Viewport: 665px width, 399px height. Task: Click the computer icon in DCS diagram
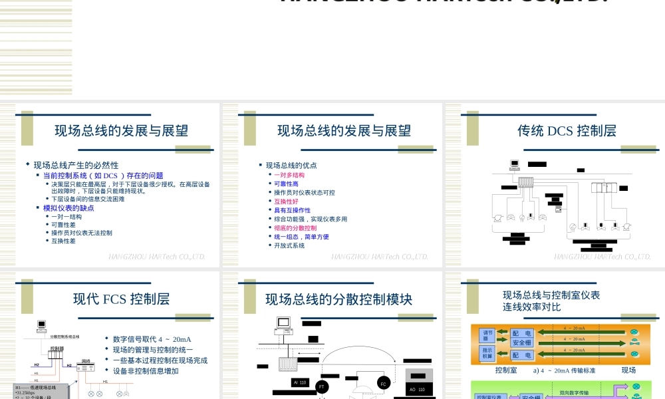click(x=515, y=165)
